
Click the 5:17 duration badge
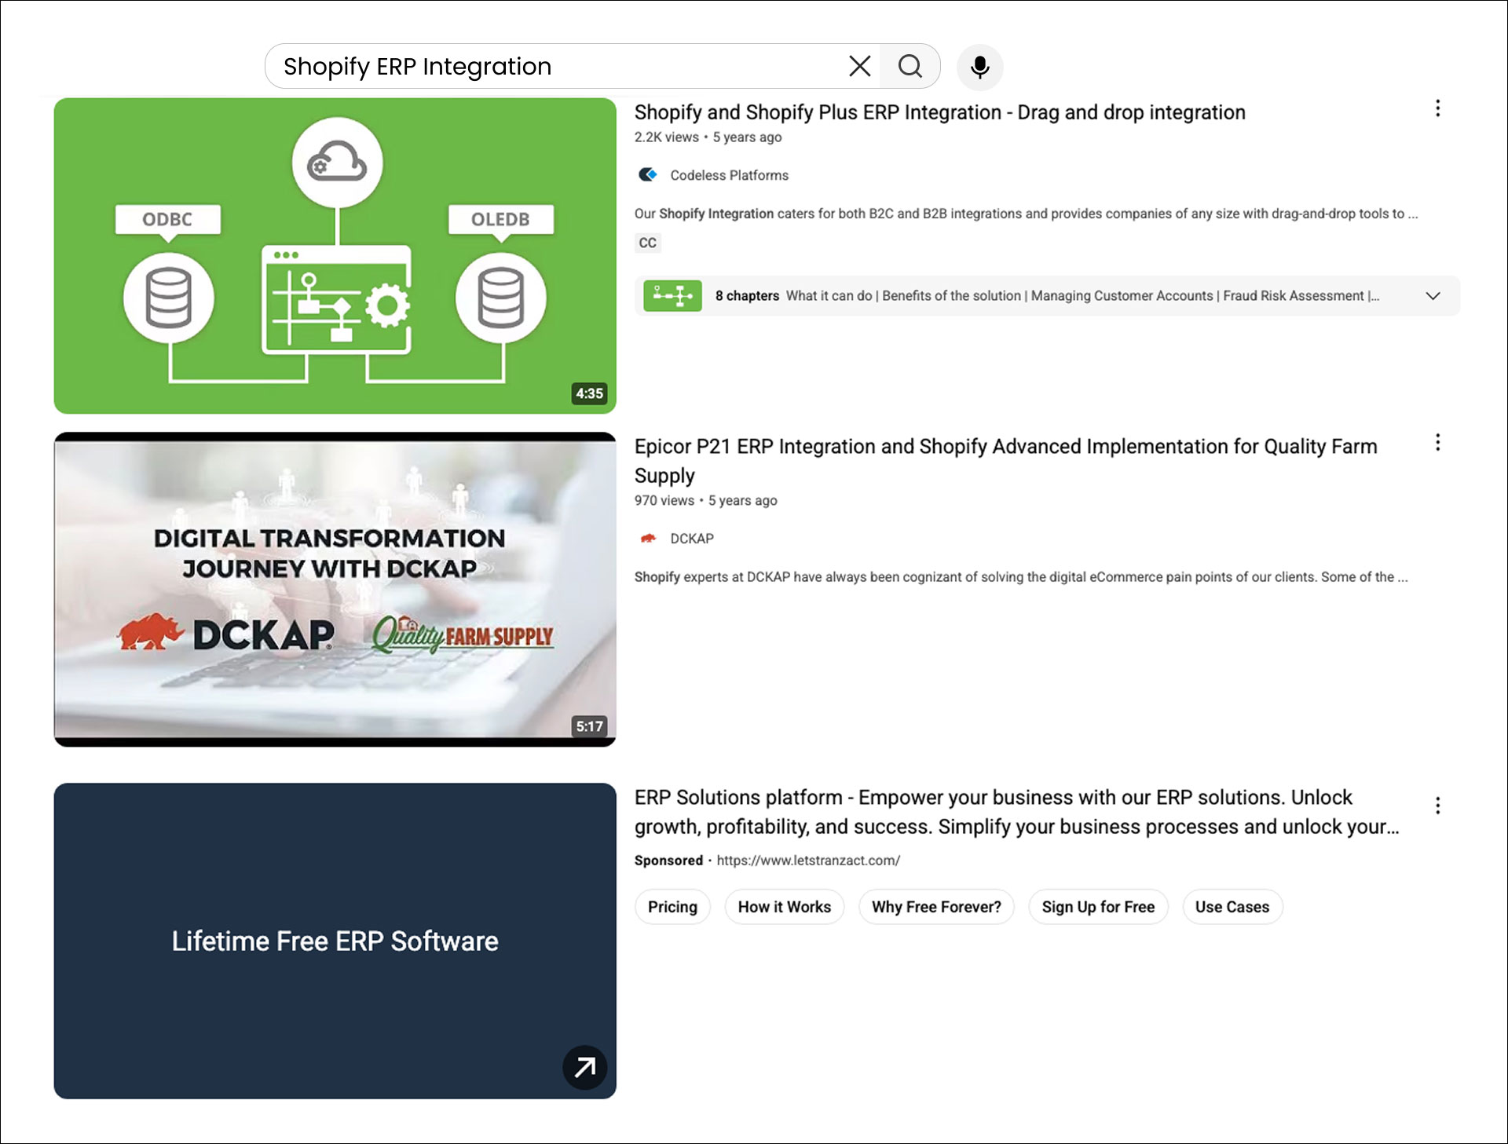(589, 726)
